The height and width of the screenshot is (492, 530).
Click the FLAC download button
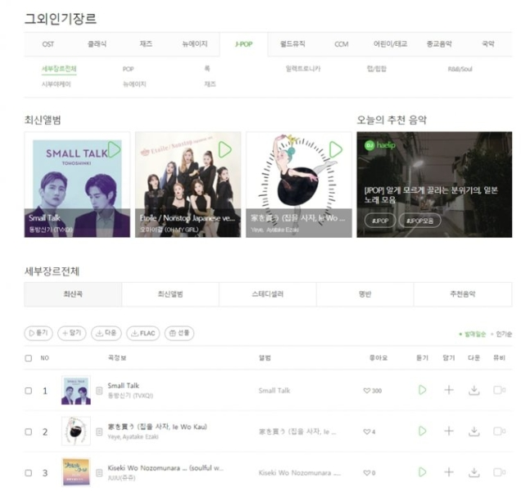point(143,333)
